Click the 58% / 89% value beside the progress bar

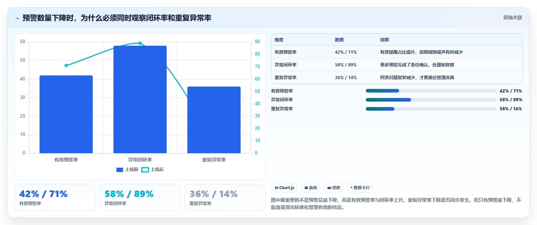point(511,100)
